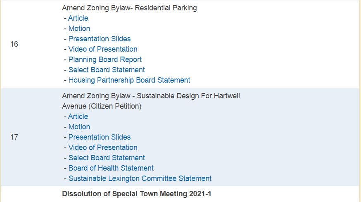361x202 pixels.
Task: Open Select Board Statement for Residential Parking
Action: (107, 70)
